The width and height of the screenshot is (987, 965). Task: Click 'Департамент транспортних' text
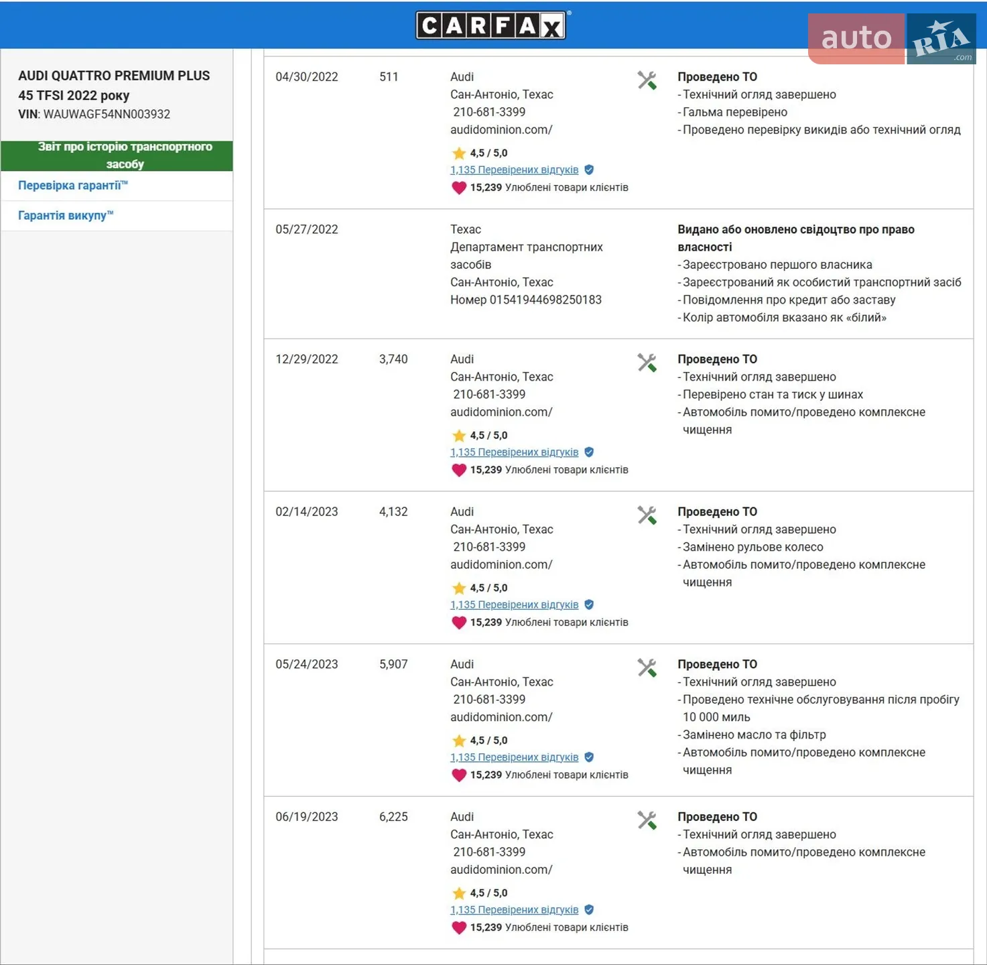tap(527, 247)
